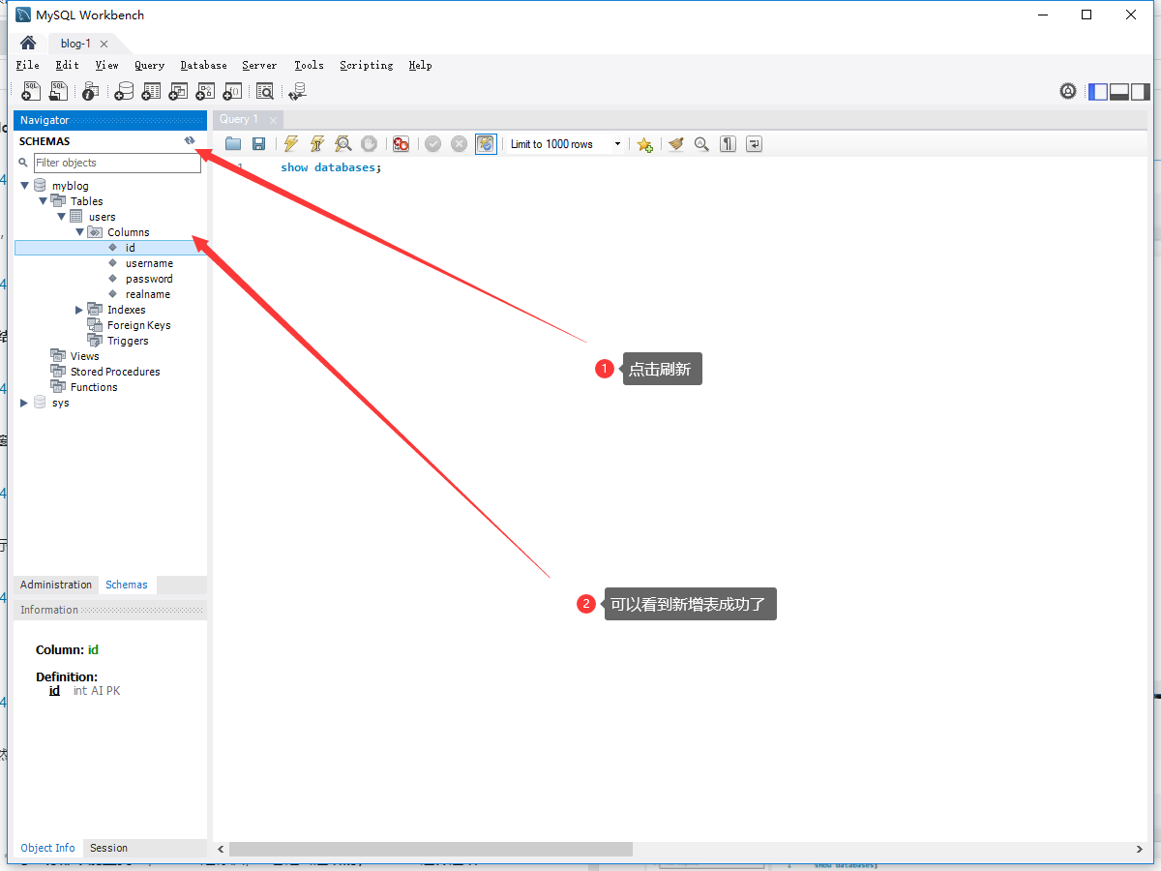Image resolution: width=1161 pixels, height=871 pixels.
Task: Open the Database menu
Action: (204, 65)
